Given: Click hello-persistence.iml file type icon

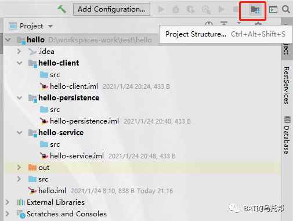Looking at the screenshot, I should point(44,121).
